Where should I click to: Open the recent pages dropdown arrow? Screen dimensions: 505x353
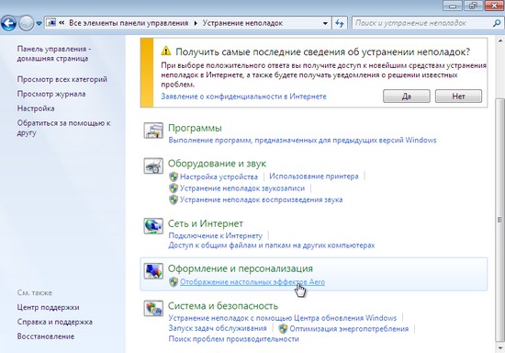39,24
